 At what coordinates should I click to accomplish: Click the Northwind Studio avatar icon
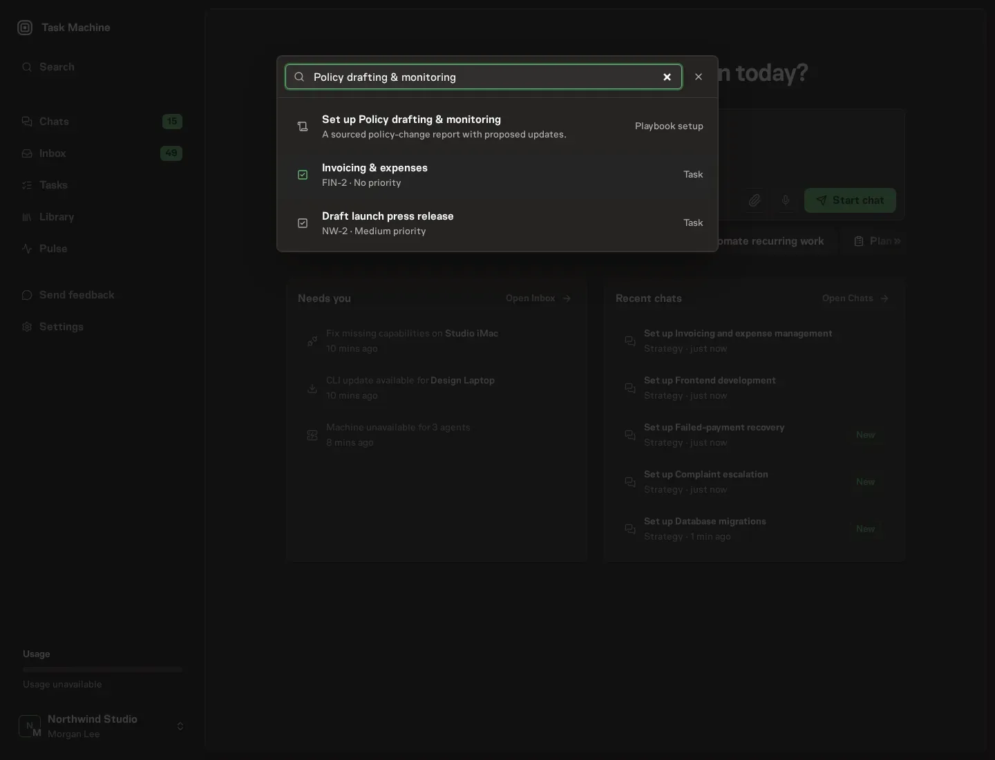(30, 726)
